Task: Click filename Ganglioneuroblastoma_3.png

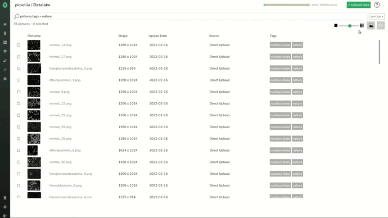Action: (x=71, y=69)
